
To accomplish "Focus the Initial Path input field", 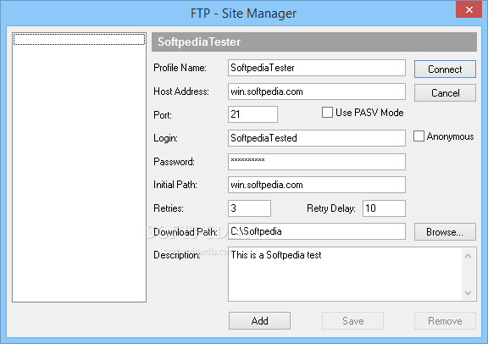I will pos(317,185).
